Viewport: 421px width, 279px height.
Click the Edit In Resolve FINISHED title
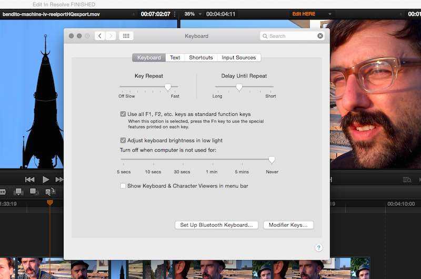(64, 5)
